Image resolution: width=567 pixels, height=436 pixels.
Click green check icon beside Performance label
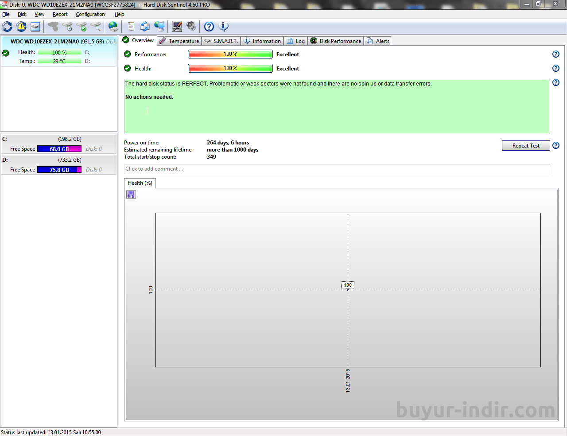point(128,54)
